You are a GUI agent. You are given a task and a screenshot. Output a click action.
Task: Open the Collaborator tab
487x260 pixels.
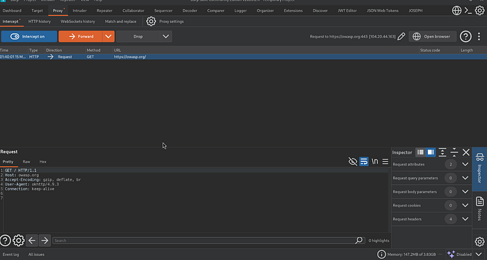point(134,10)
